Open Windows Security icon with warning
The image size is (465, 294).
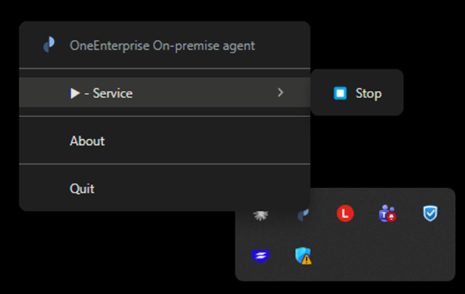[x=303, y=255]
